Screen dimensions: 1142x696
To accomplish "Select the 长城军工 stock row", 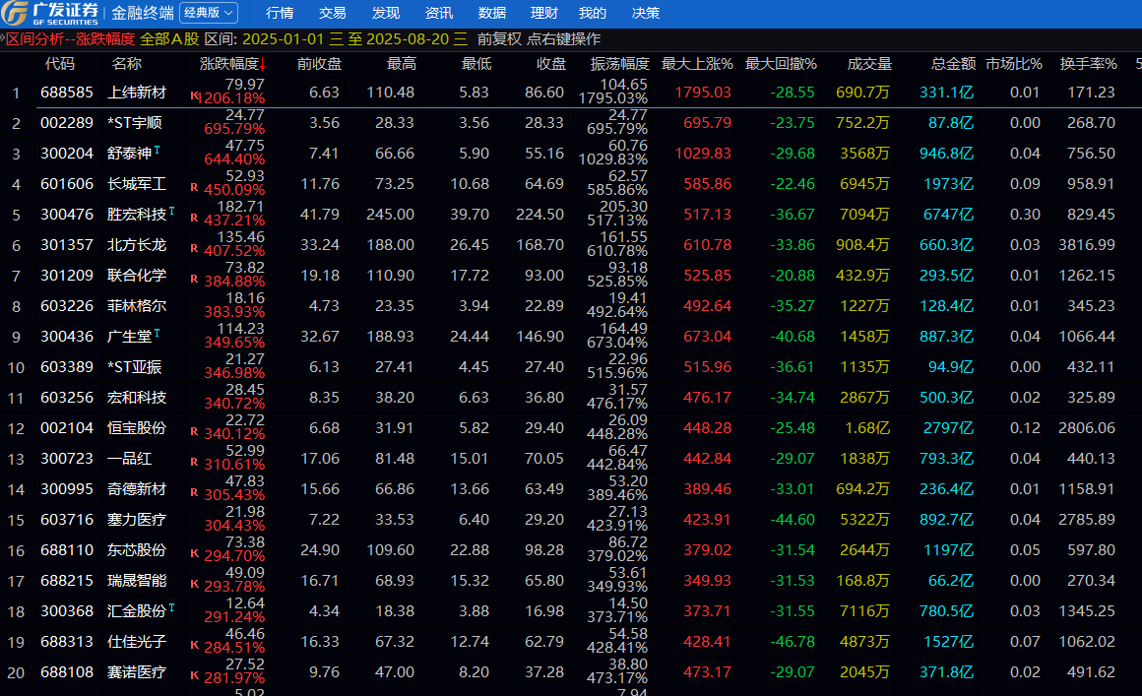I will point(571,183).
